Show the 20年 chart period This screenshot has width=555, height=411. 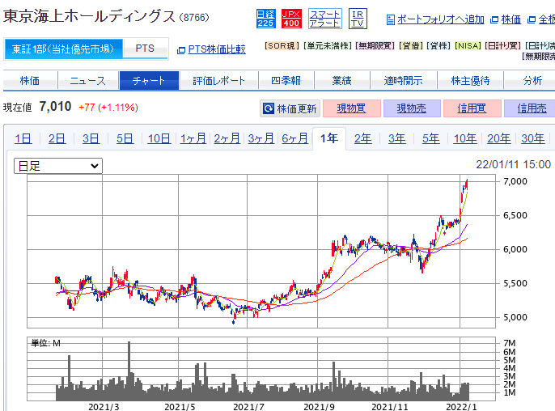[x=499, y=138]
